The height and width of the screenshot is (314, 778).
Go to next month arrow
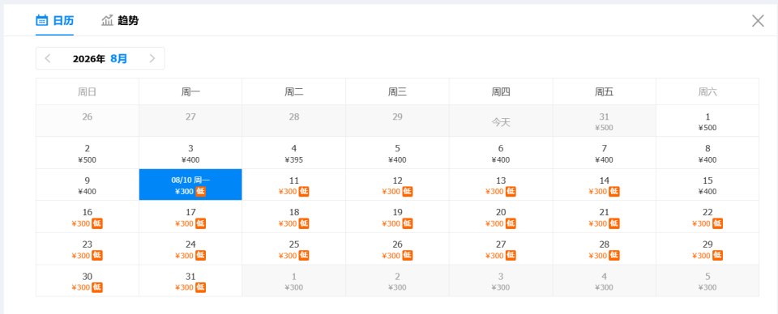(152, 58)
